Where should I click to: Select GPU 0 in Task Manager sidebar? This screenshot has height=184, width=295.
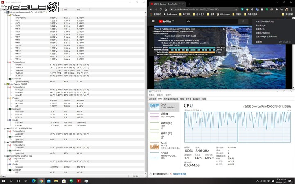164,155
